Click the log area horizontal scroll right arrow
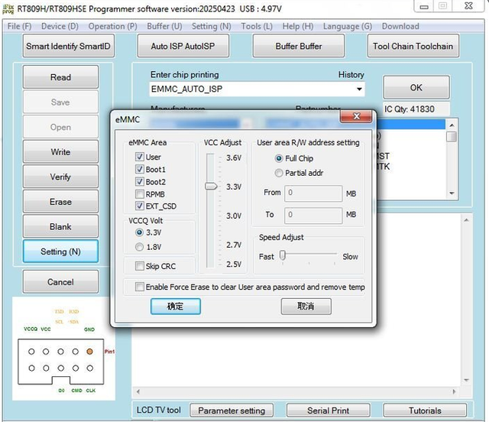The image size is (489, 422). click(454, 391)
